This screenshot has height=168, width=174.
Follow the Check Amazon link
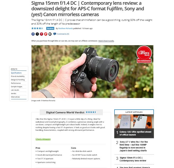[x=43, y=139]
